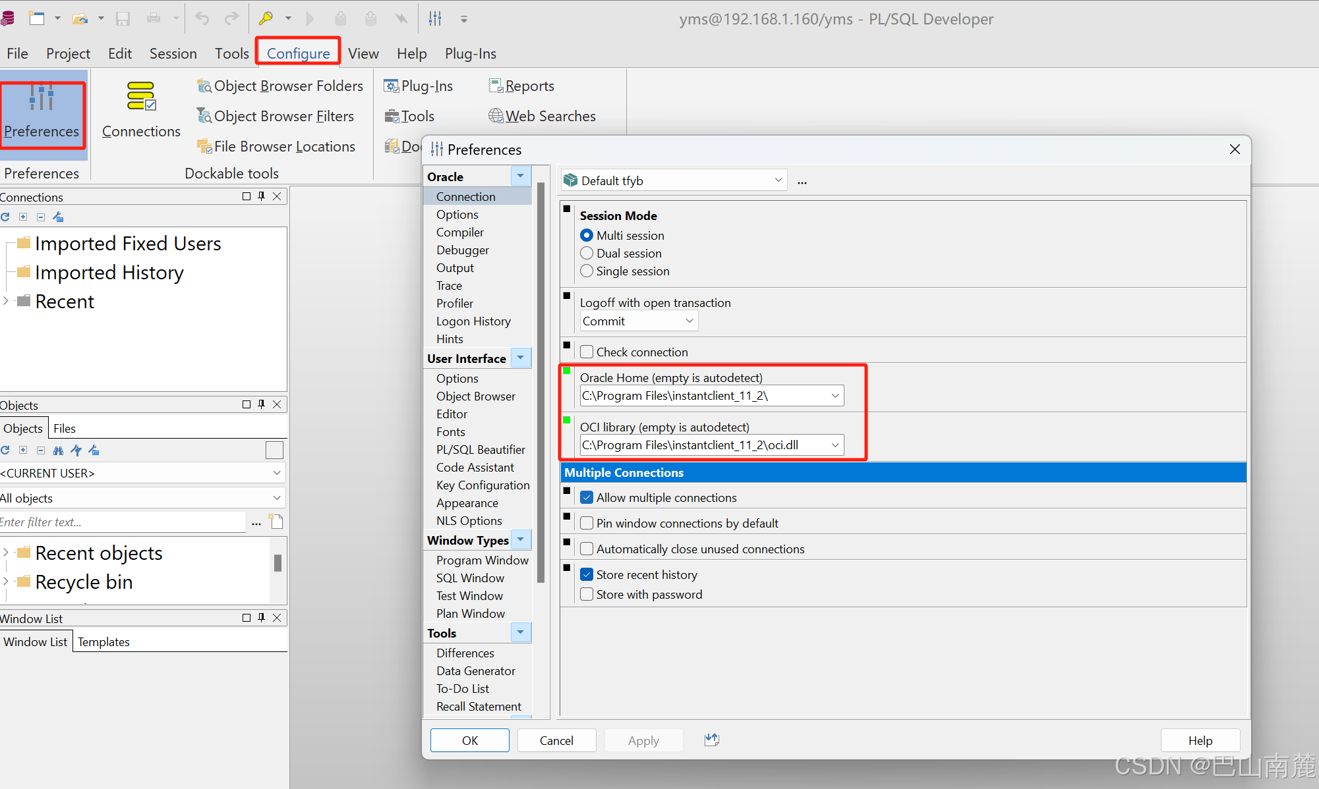Select Dual session radio button
1319x789 pixels.
click(587, 253)
